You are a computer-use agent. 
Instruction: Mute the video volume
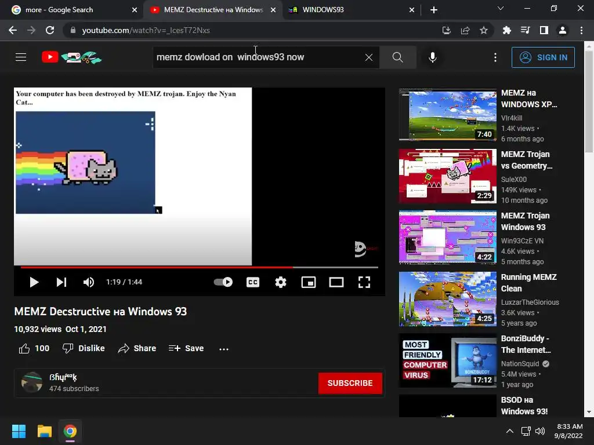coord(89,282)
